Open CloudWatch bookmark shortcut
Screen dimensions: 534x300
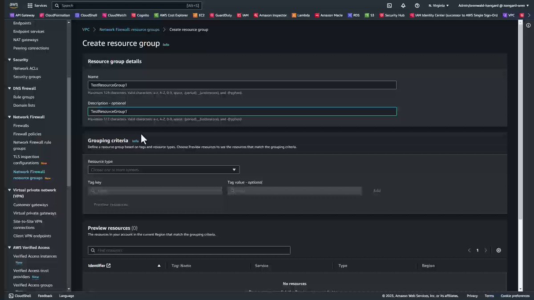pos(114,15)
